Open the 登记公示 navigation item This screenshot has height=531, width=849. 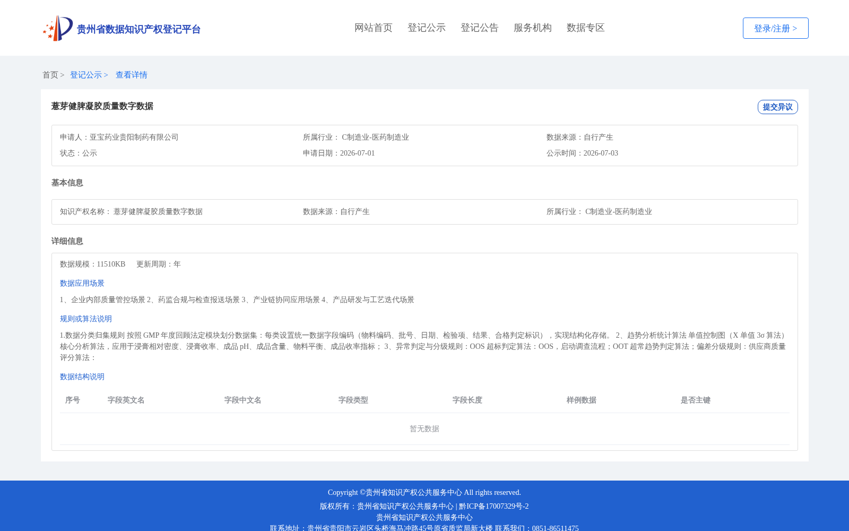click(x=427, y=28)
